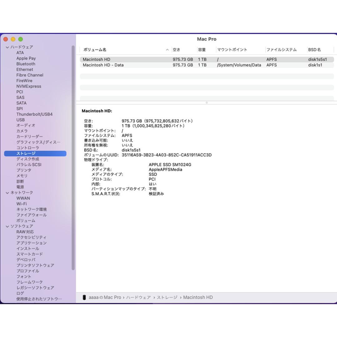Select オーディオ in the sidebar
Screen dimensions: 337x337
26,125
